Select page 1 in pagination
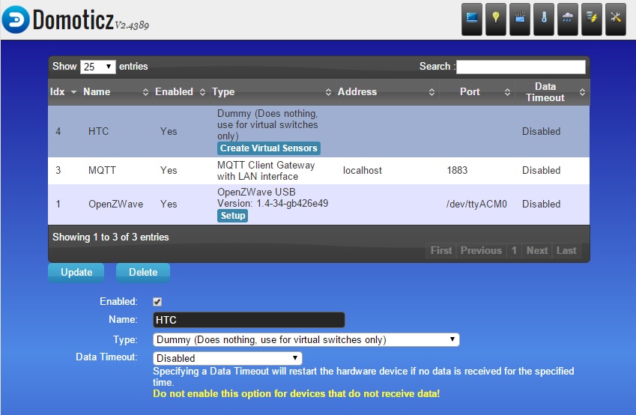Viewport: 636px width, 415px height. pyautogui.click(x=514, y=250)
